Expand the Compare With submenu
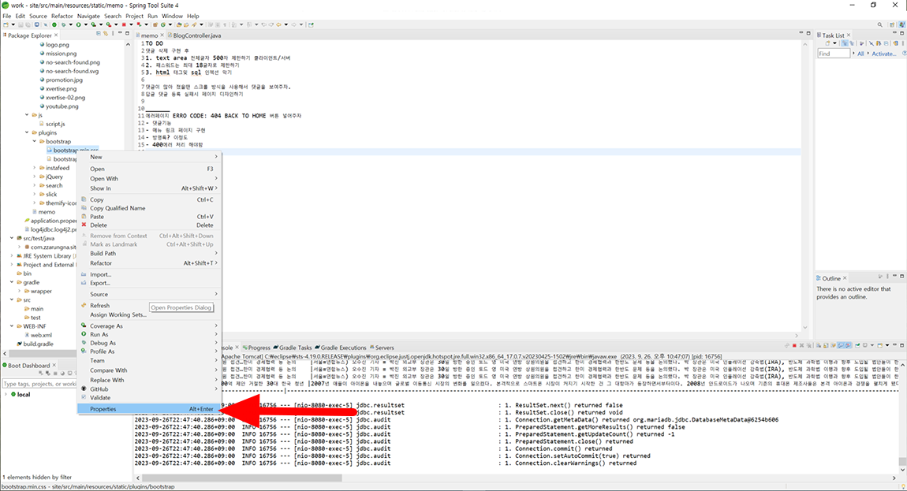The width and height of the screenshot is (907, 491). tap(148, 370)
